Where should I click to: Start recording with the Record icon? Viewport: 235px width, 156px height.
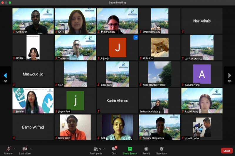point(146,149)
